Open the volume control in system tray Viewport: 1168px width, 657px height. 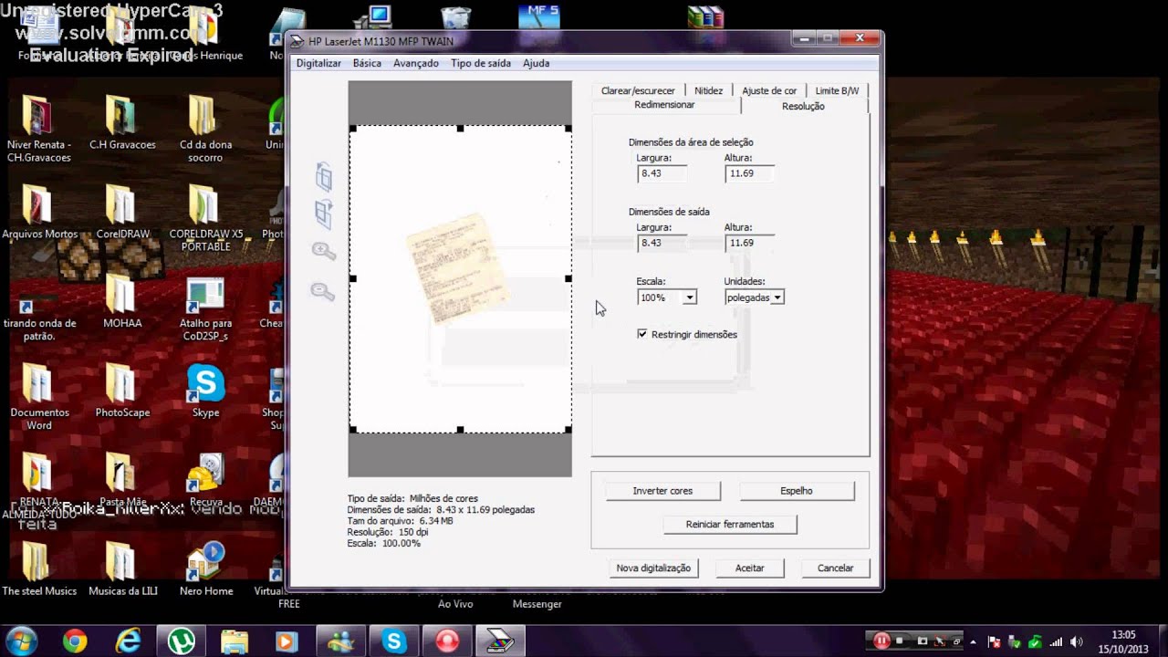click(1077, 641)
